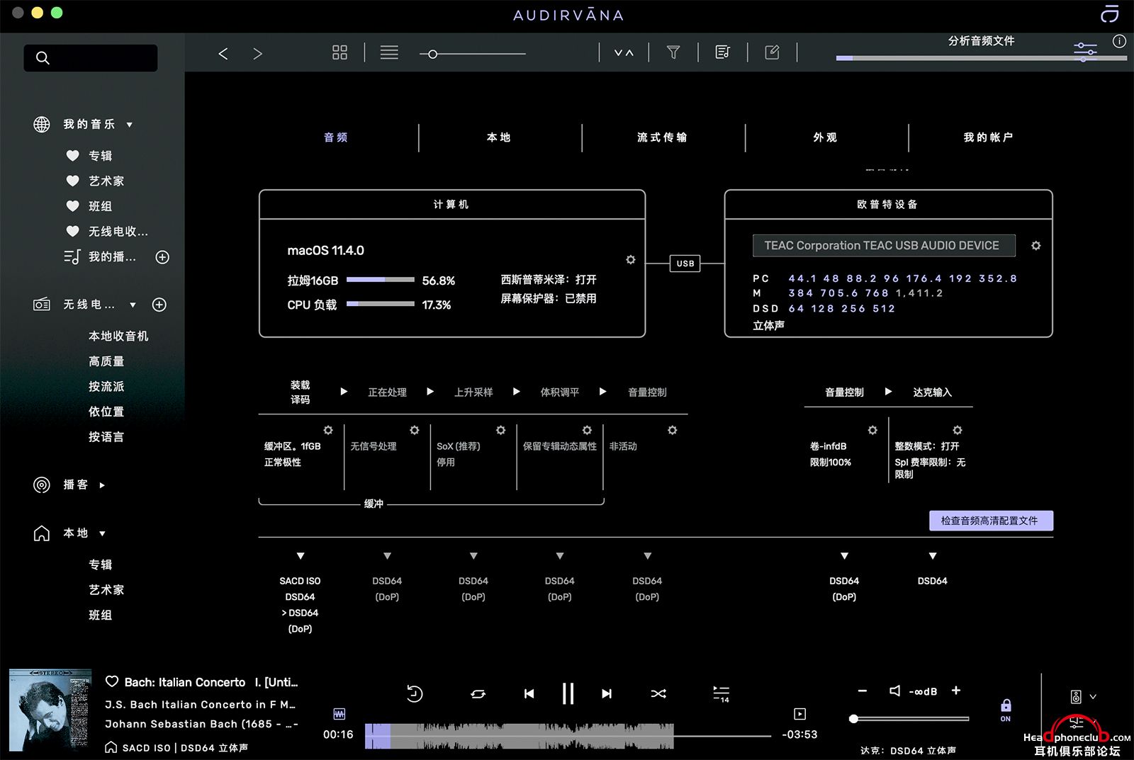The width and height of the screenshot is (1134, 760).
Task: Click the search magnifier icon
Action: pyautogui.click(x=43, y=58)
